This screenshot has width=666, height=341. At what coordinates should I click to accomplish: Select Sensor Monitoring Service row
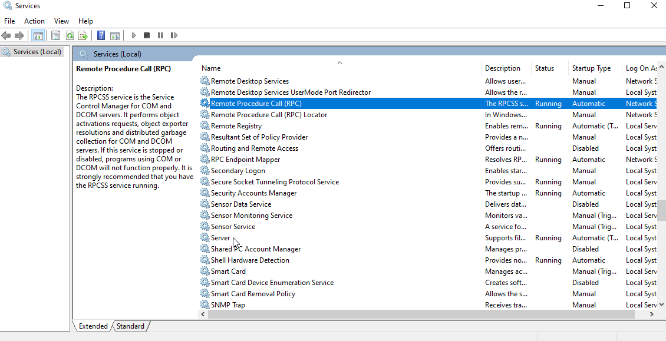pos(428,216)
